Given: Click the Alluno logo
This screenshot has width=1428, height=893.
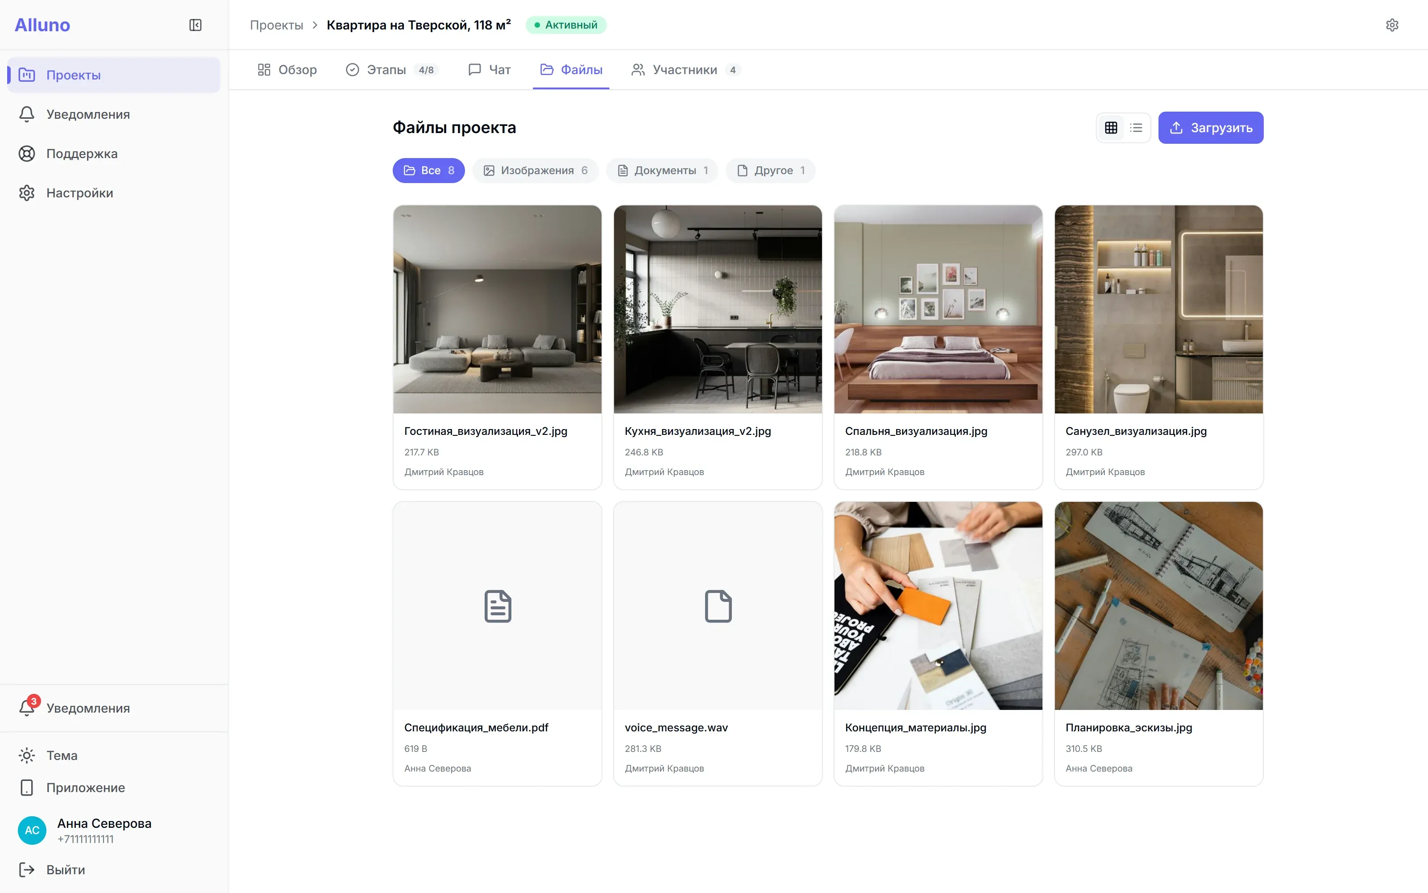Looking at the screenshot, I should pos(42,25).
